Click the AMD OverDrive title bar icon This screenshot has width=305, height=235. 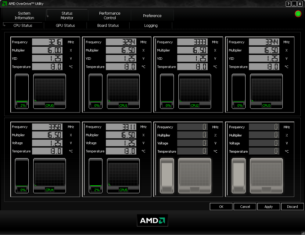coord(4,3)
